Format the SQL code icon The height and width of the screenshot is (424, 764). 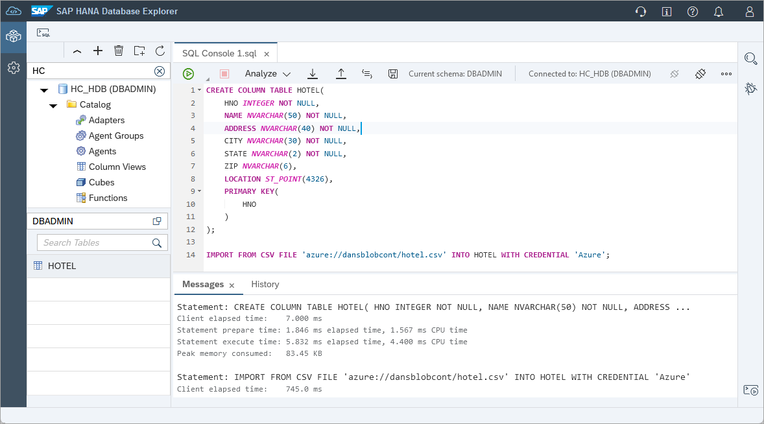(367, 74)
